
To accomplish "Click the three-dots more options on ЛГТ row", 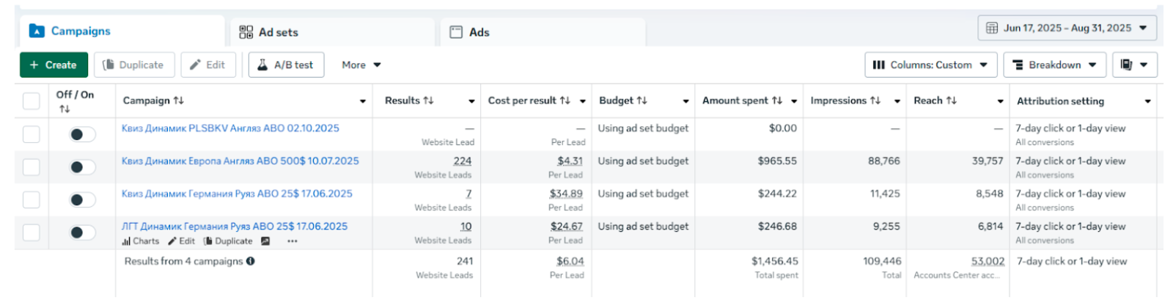I will [293, 241].
